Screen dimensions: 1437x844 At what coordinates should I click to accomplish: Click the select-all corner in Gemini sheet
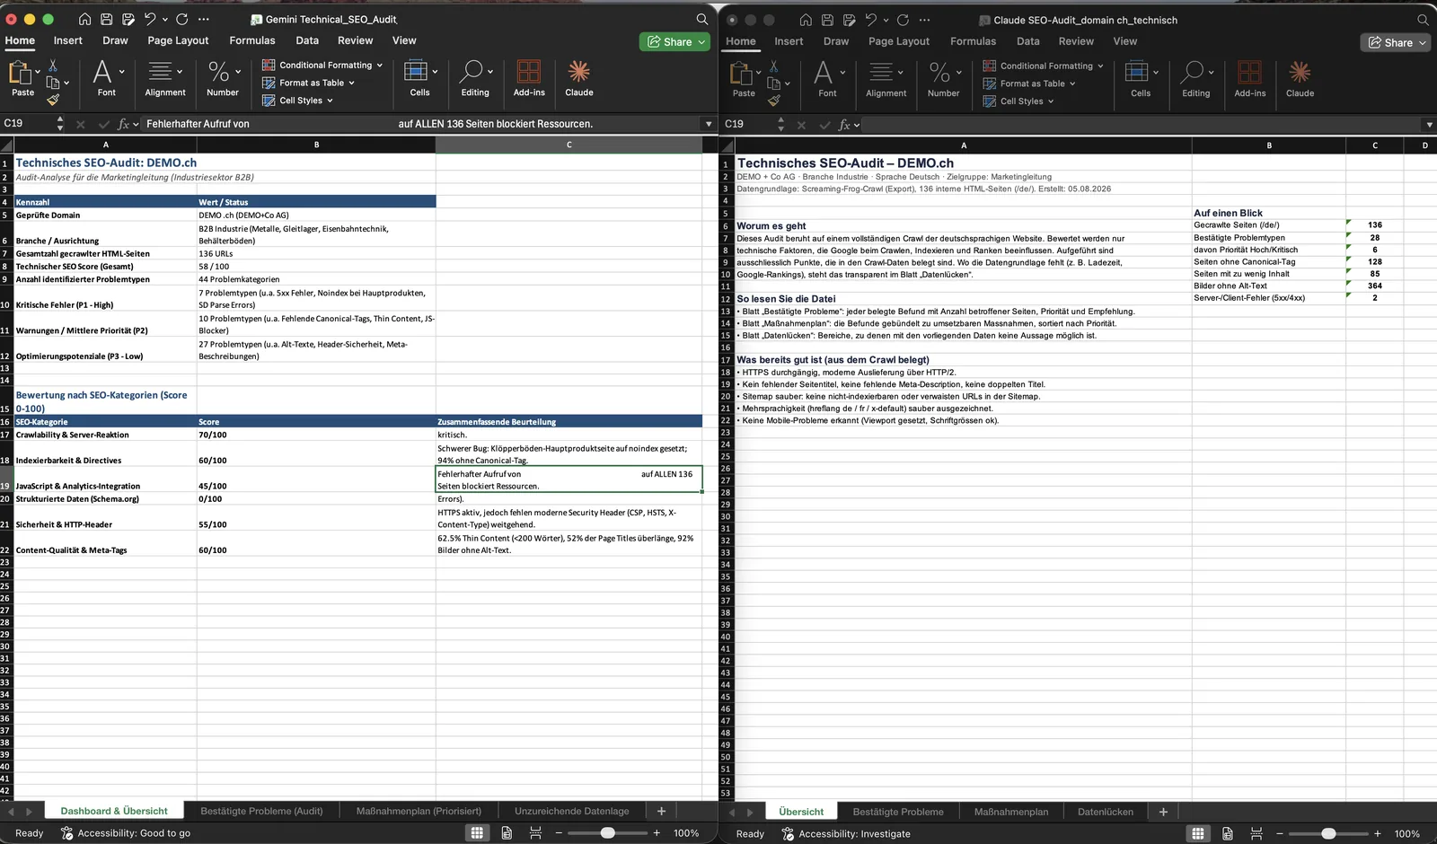[6, 145]
